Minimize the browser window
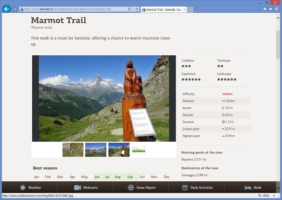The height and width of the screenshot is (200, 282). tap(261, 3)
